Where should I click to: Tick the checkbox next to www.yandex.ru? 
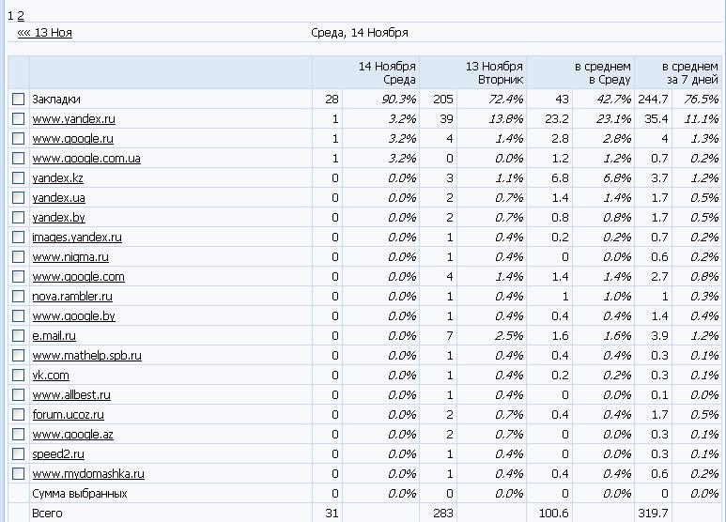pos(18,119)
